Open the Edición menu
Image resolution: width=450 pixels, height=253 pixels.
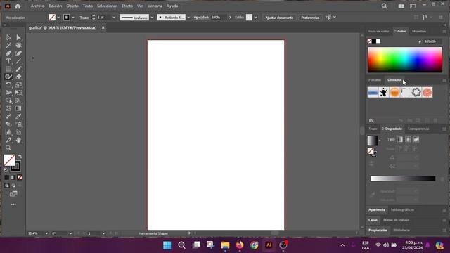[55, 6]
